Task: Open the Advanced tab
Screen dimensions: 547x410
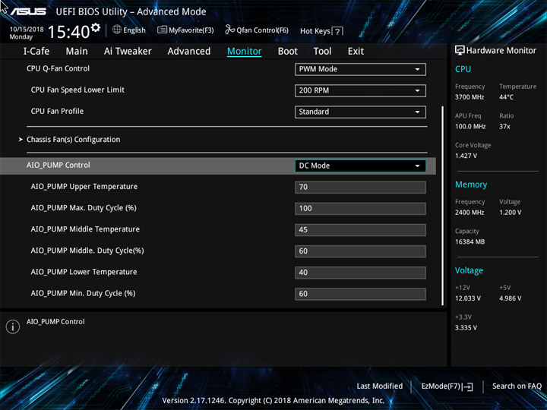Action: point(189,52)
